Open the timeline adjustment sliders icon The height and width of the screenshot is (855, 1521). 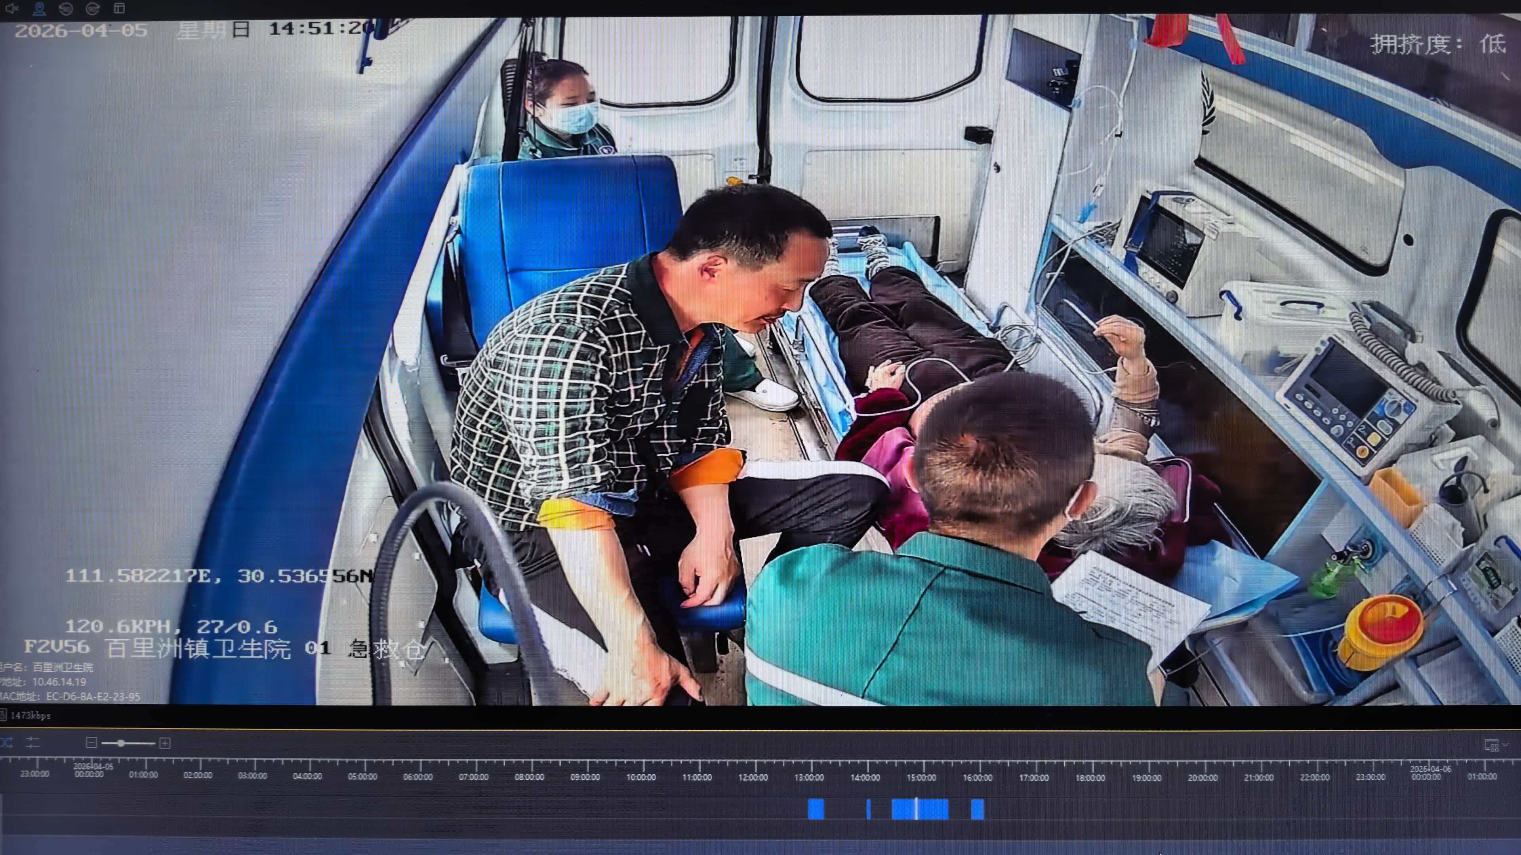(32, 743)
